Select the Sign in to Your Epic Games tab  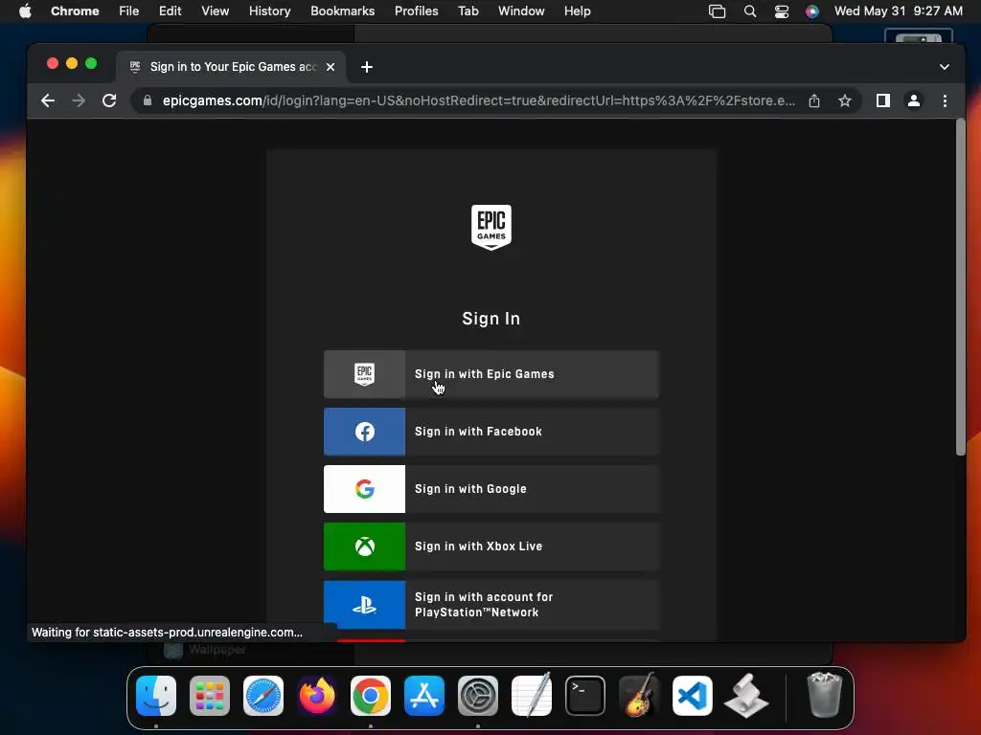click(x=232, y=67)
